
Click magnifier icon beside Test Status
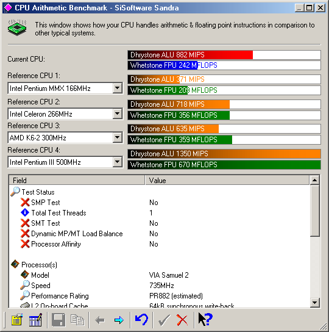coord(15,192)
